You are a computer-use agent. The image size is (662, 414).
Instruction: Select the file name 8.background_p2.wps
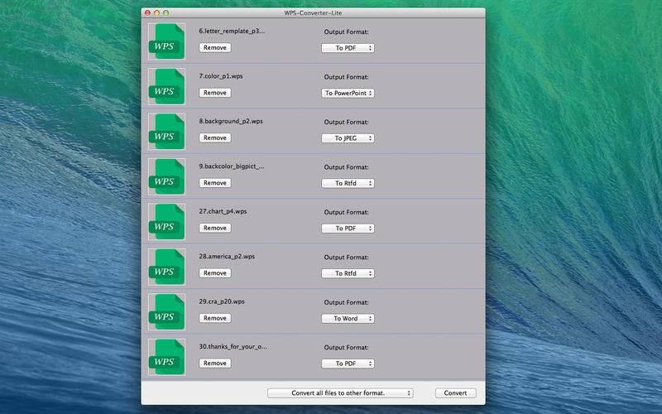tap(231, 121)
